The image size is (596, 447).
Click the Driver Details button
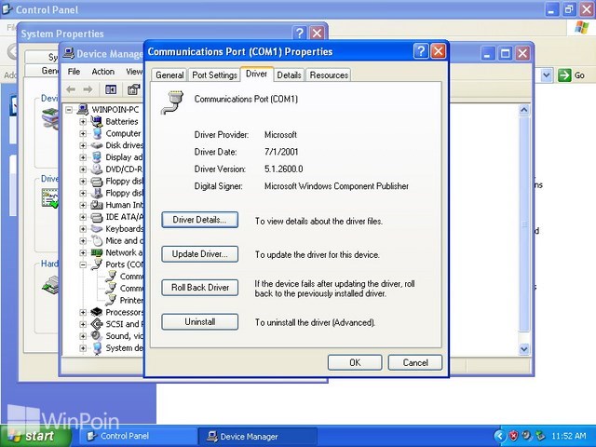(x=199, y=220)
